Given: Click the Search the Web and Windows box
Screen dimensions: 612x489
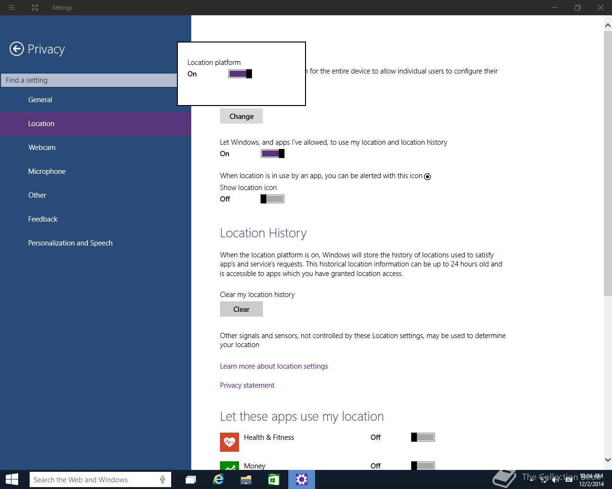Looking at the screenshot, I should [x=100, y=479].
